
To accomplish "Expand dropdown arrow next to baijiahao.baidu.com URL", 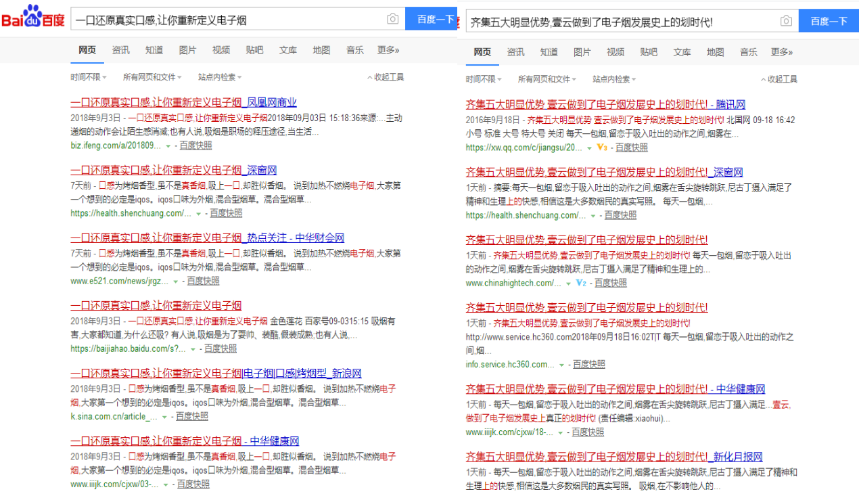I will [x=193, y=349].
